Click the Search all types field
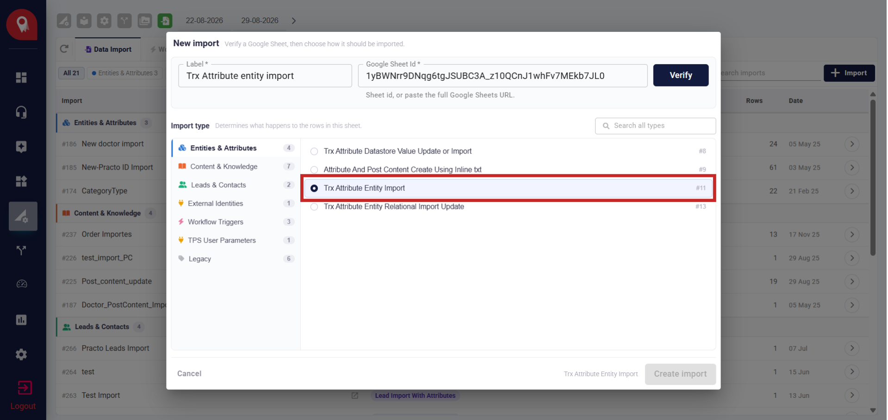The width and height of the screenshot is (888, 420). 655,126
